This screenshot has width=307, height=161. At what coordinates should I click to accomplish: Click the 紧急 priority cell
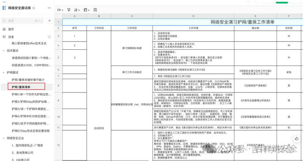(x=289, y=72)
